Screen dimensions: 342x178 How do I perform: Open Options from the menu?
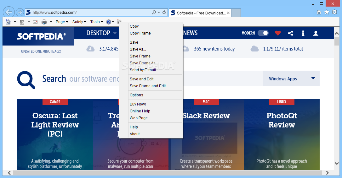pos(136,95)
